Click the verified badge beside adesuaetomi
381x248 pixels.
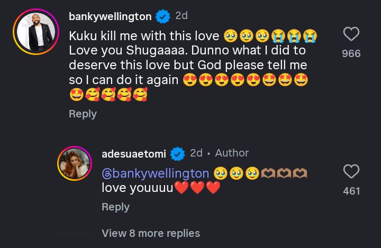tap(178, 154)
